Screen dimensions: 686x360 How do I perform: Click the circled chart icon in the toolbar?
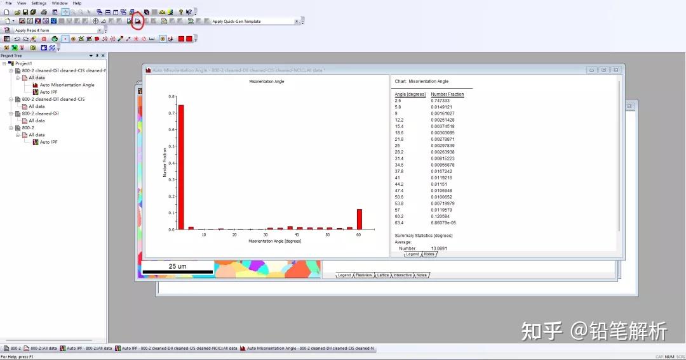point(137,21)
